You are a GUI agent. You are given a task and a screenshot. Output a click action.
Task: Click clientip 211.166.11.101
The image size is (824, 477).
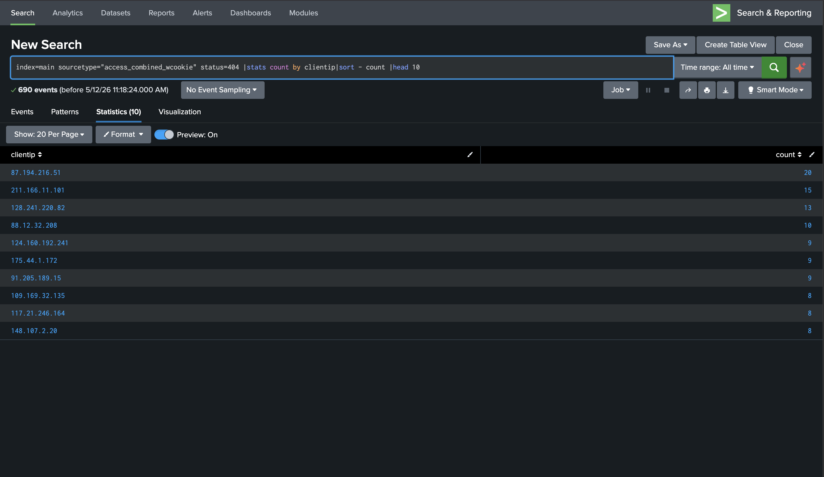coord(38,190)
